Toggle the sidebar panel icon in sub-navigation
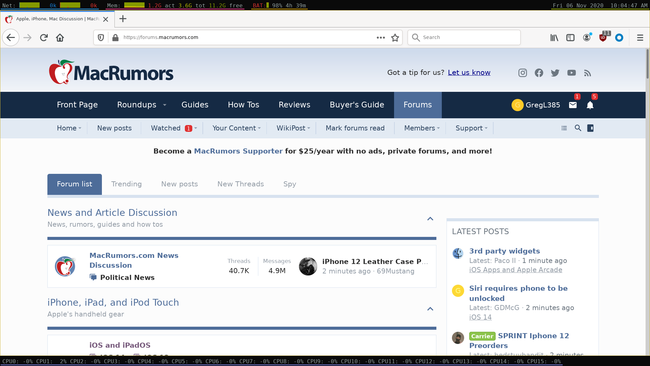The height and width of the screenshot is (366, 650). [590, 128]
